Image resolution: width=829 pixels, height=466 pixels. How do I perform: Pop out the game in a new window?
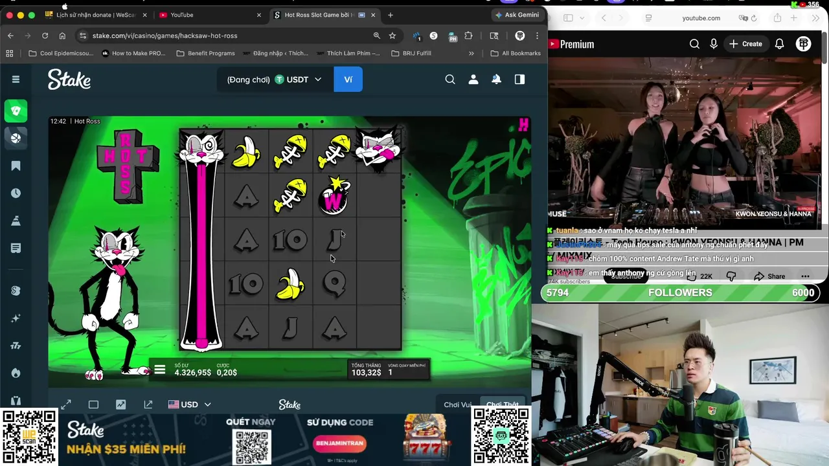148,405
